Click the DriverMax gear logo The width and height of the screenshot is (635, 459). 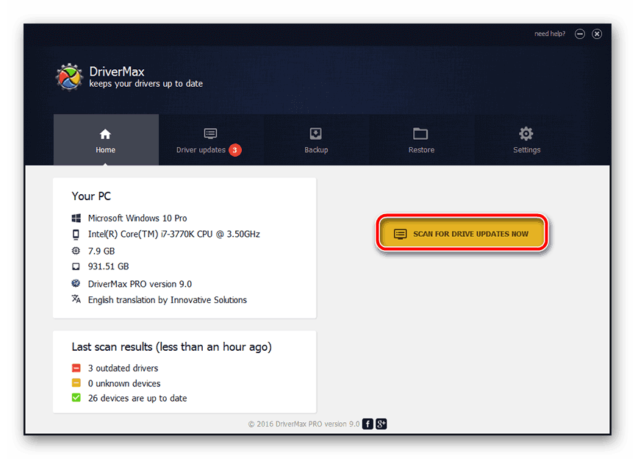[69, 77]
